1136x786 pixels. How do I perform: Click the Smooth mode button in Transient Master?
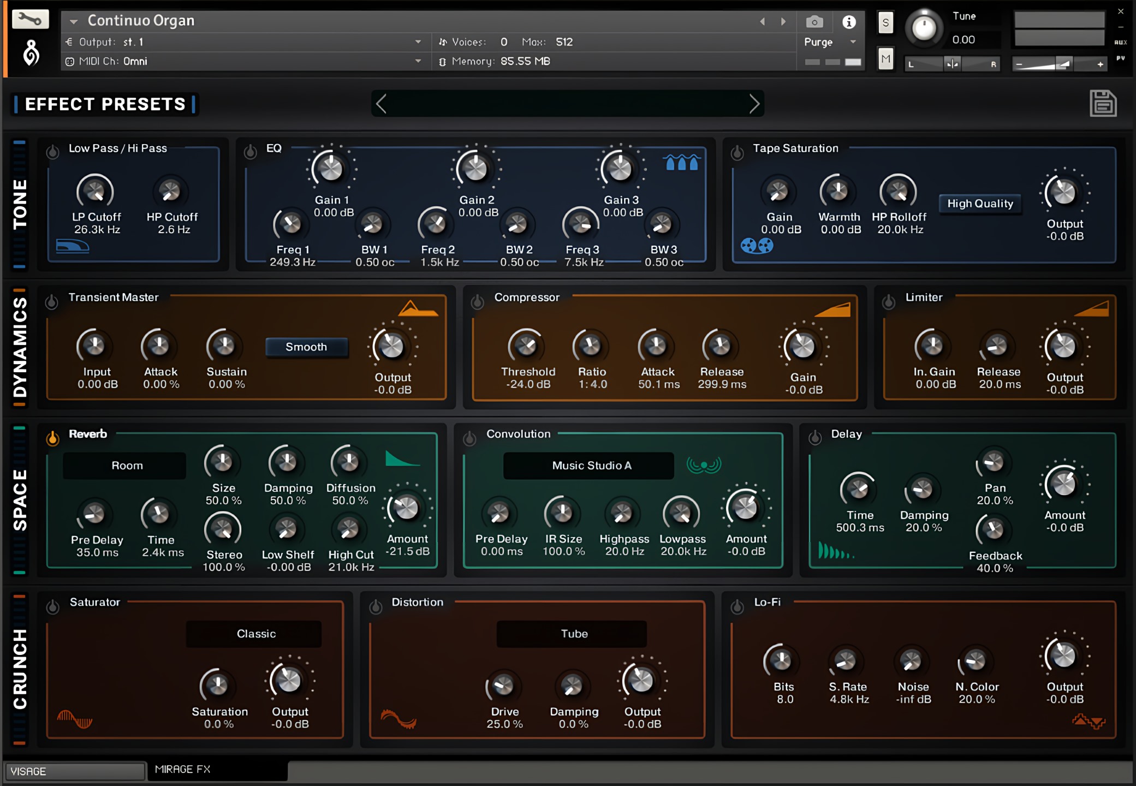[x=306, y=347]
